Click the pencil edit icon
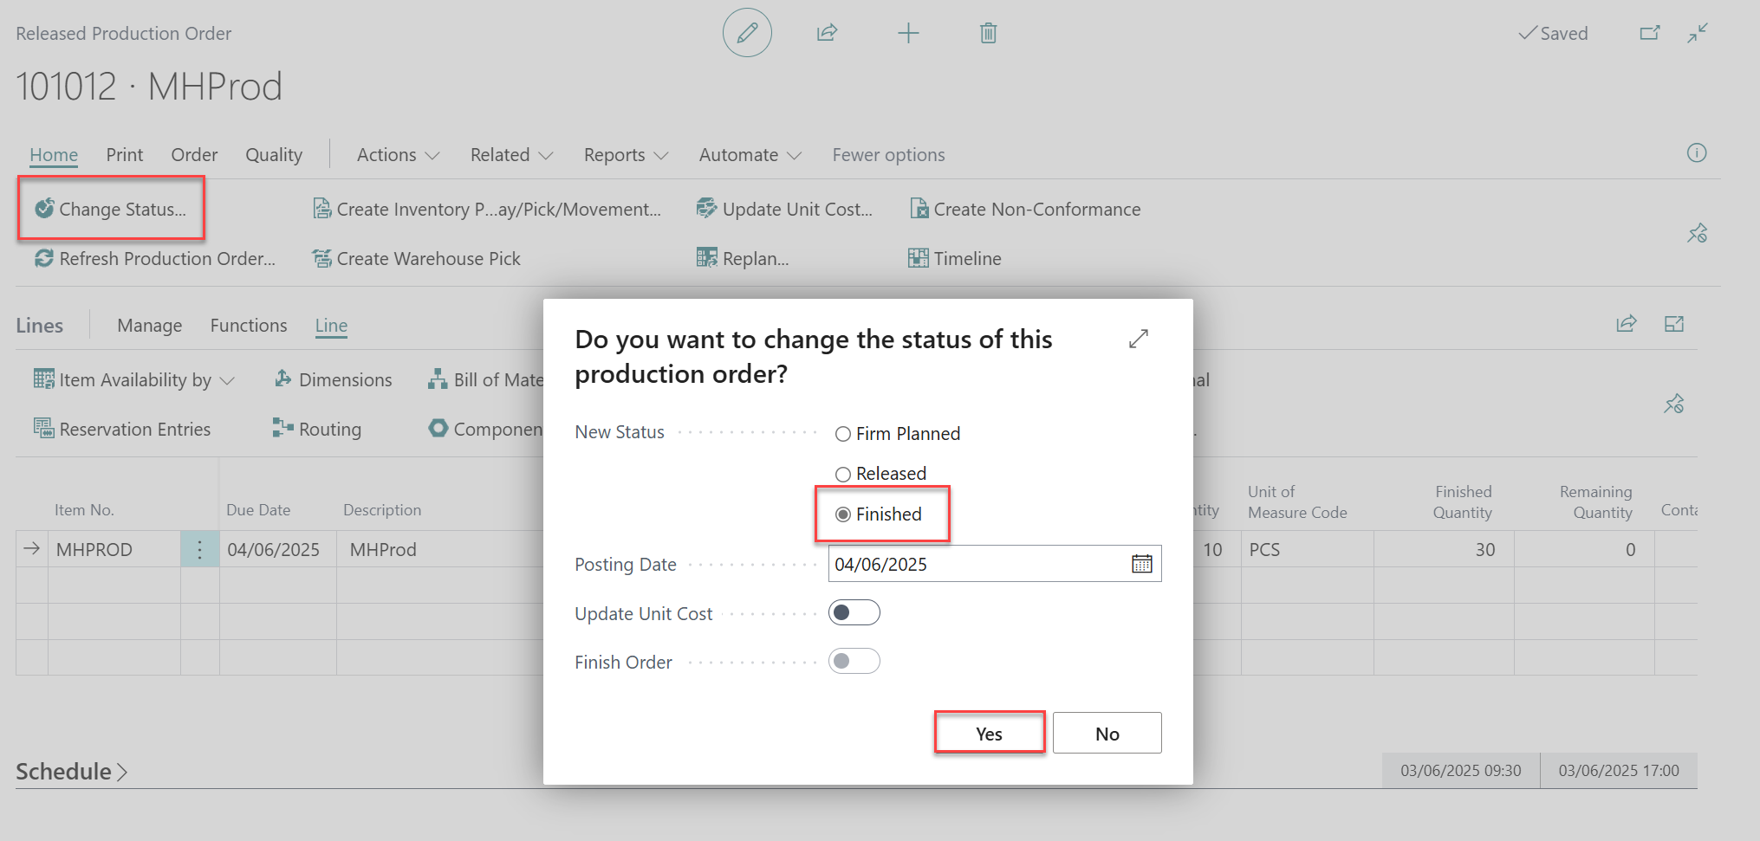1760x841 pixels. (746, 34)
